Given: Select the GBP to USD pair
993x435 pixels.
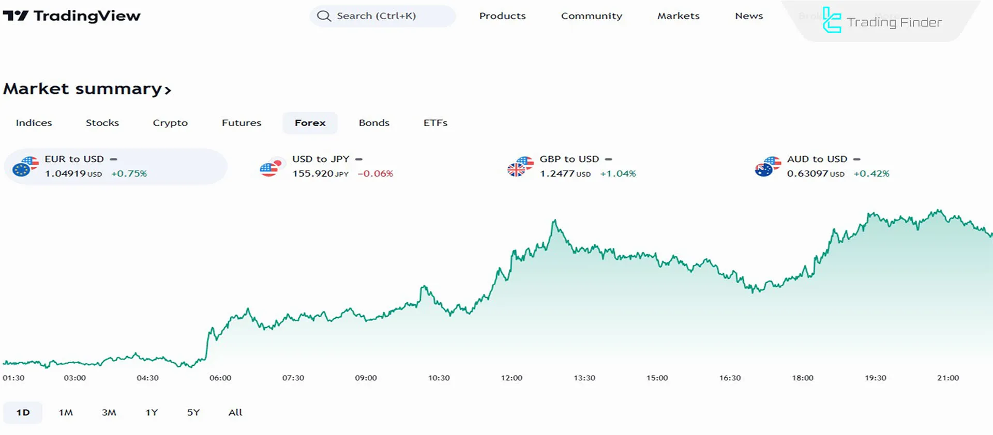Looking at the screenshot, I should (571, 166).
